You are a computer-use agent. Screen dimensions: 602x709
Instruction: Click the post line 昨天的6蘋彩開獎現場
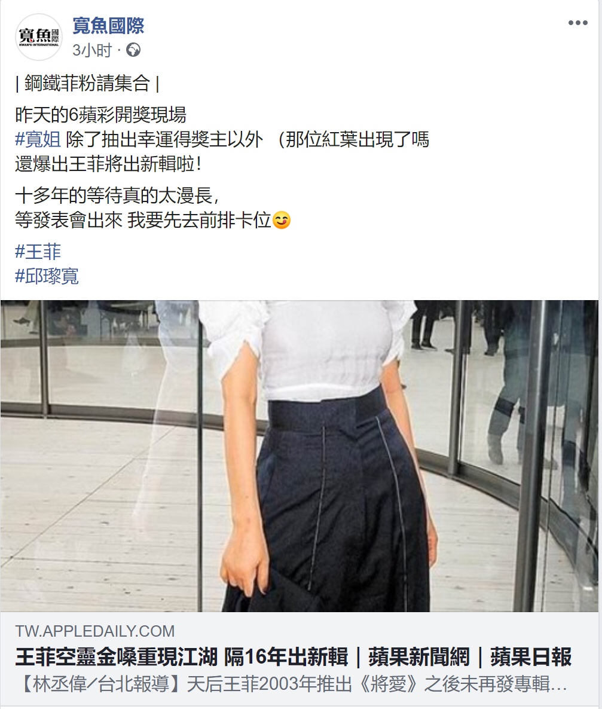[x=100, y=115]
